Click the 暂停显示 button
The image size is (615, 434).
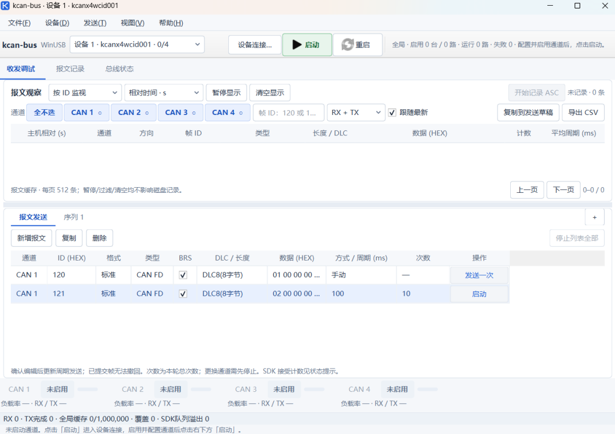point(226,93)
